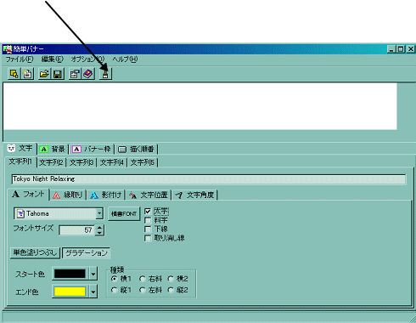Click the new document icon with sparkle
Image resolution: width=416 pixels, height=323 pixels.
tap(27, 74)
